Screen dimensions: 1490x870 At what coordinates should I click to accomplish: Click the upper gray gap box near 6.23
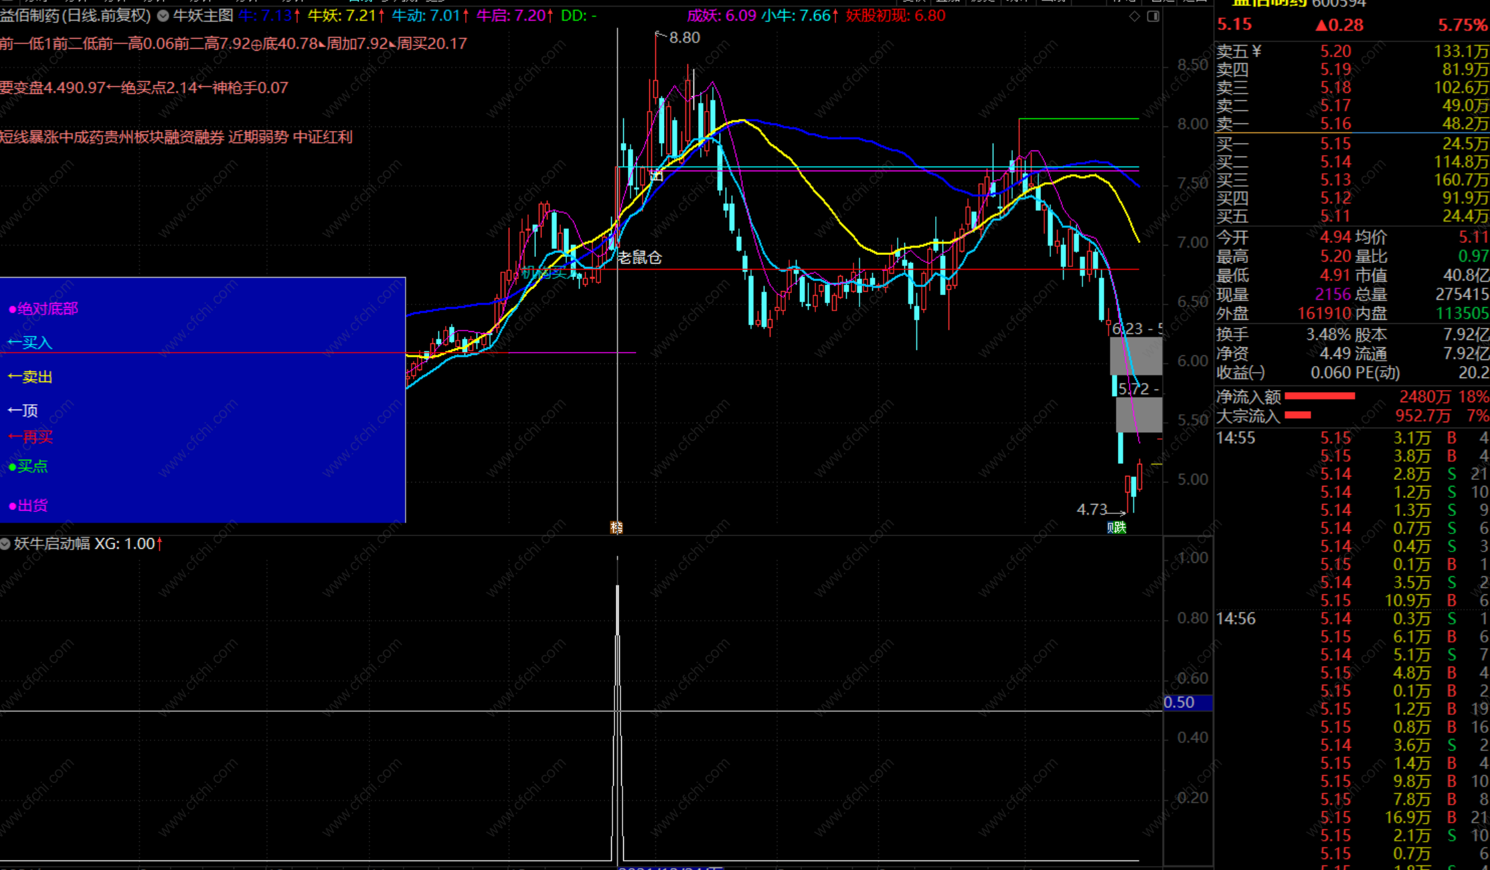(1136, 356)
